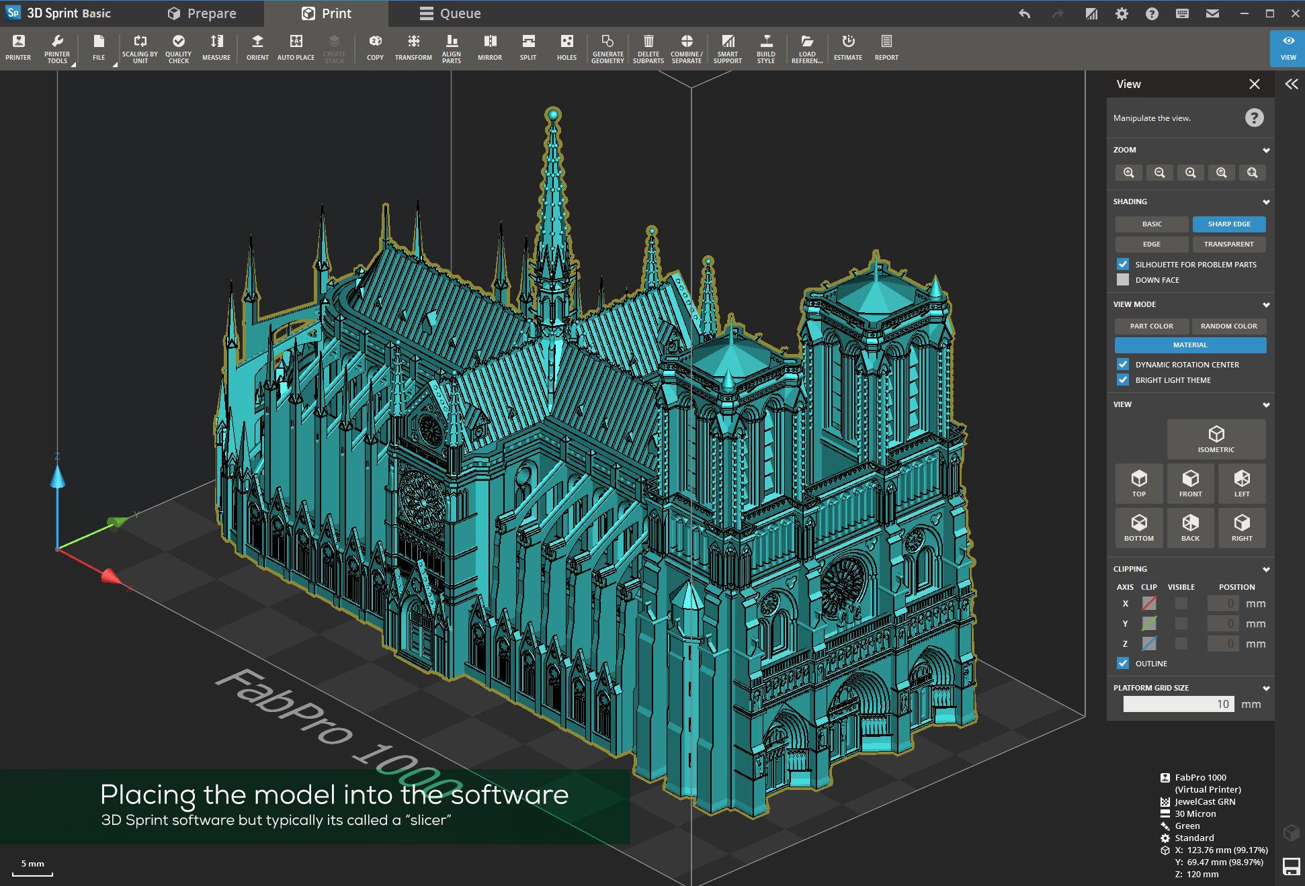Run the Quality Check tool
Screen dimensions: 1305x886
pyautogui.click(x=178, y=48)
